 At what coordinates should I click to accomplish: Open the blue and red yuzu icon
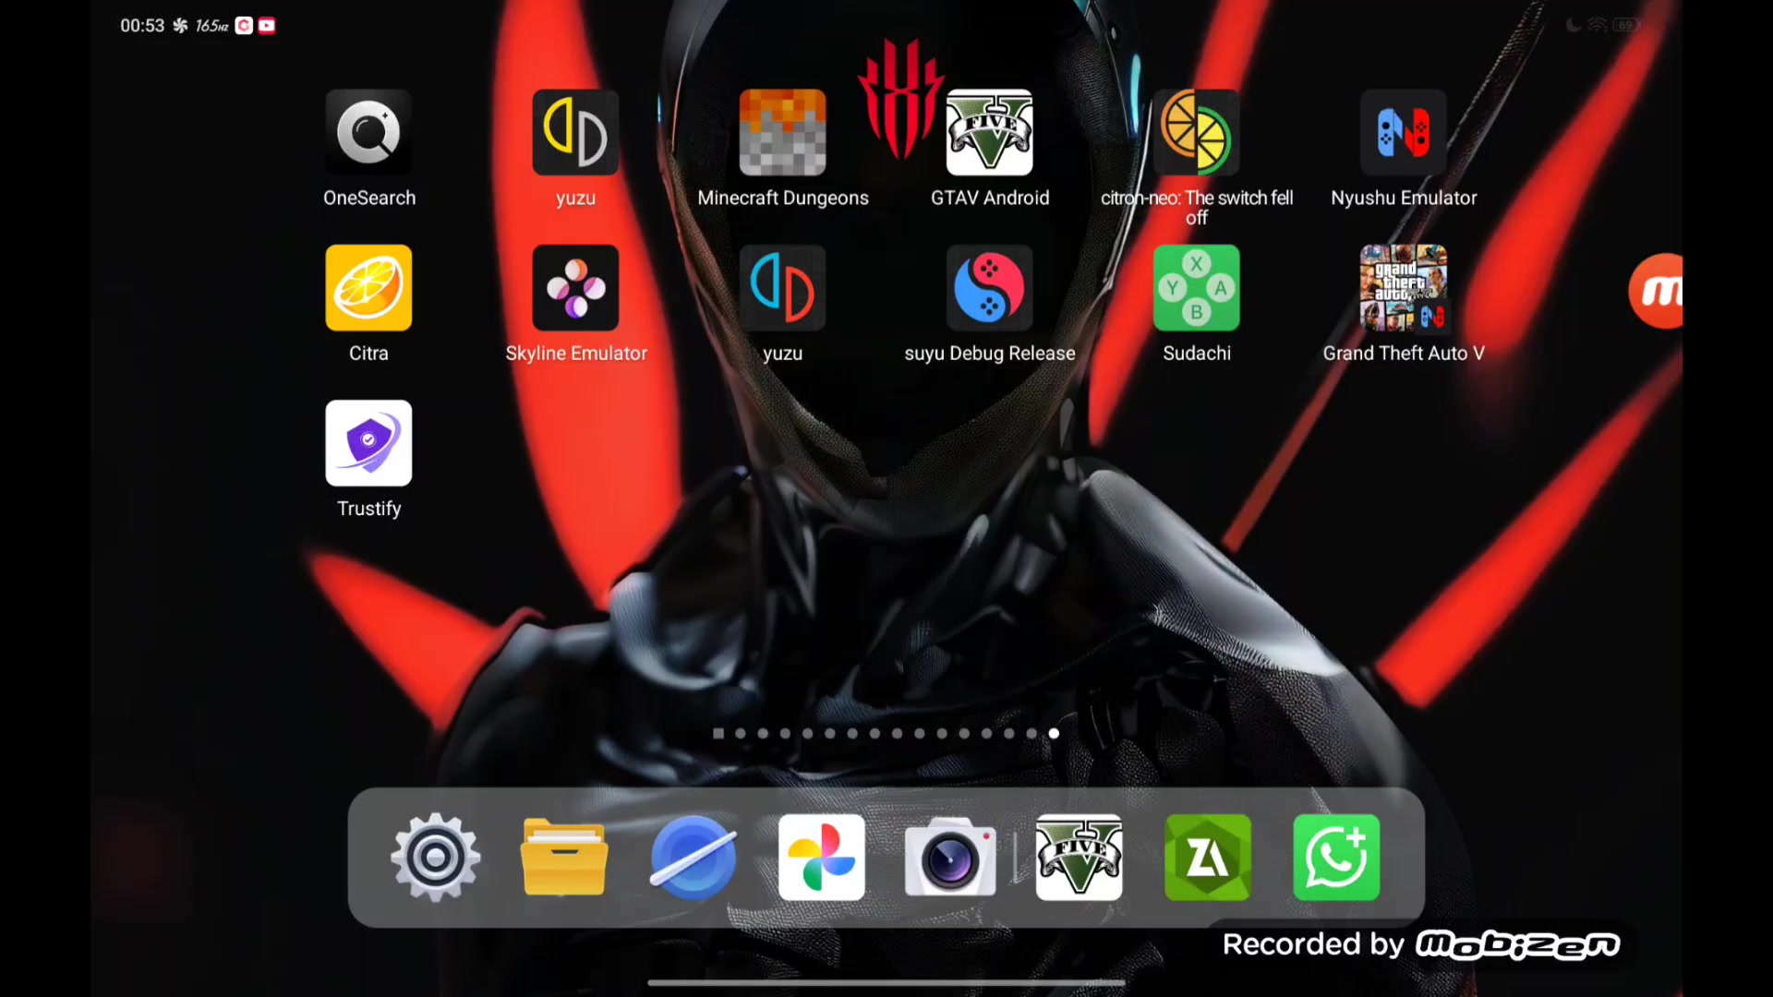[x=782, y=288]
